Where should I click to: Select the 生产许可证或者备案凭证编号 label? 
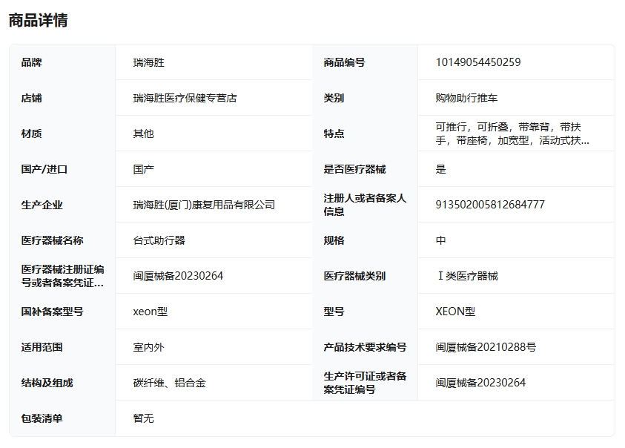(x=365, y=383)
